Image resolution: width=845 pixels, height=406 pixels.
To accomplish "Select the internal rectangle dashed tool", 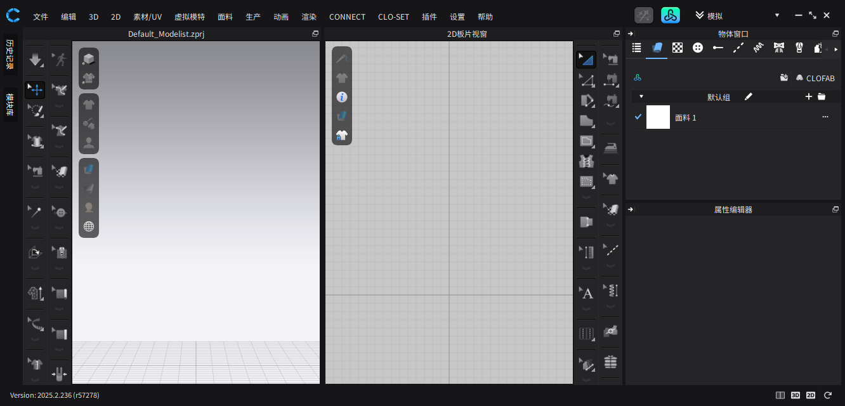I will [586, 181].
